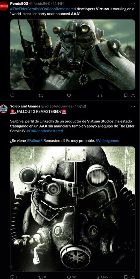Bookmark the Yoleo and Games tweet
This screenshot has height=279, width=140.
coord(126,277)
